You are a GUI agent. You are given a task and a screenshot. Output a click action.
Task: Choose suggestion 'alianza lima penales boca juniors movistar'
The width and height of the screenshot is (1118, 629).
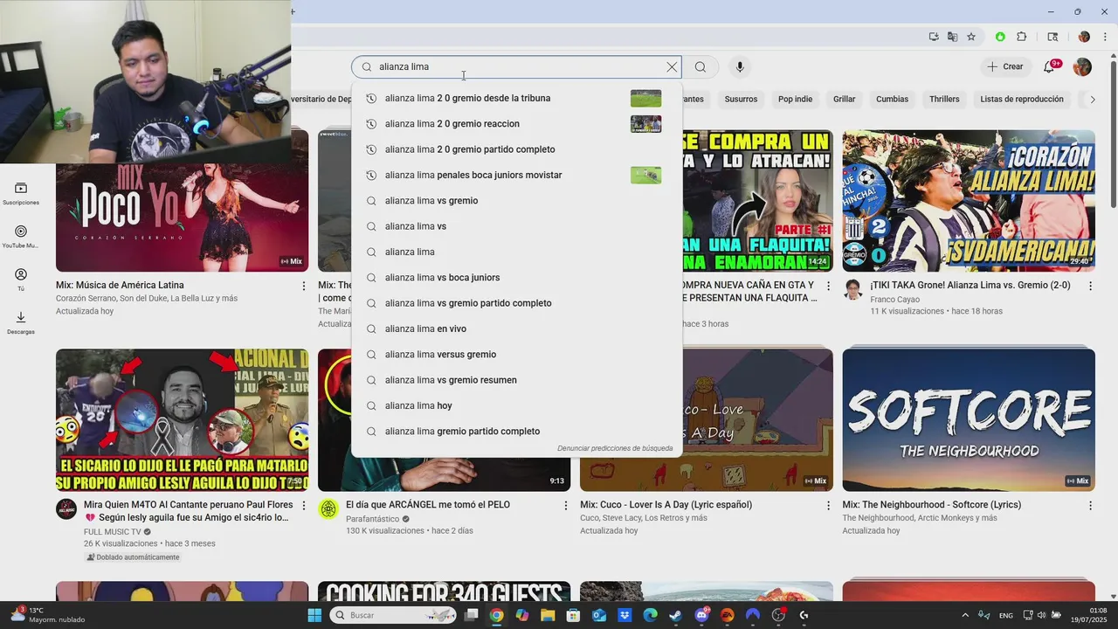[516, 175]
